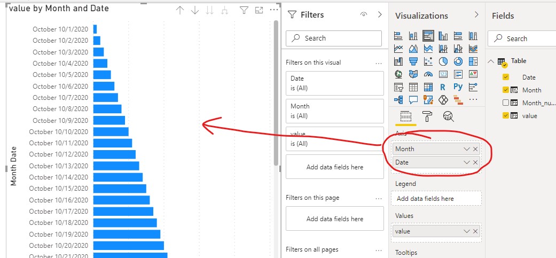The height and width of the screenshot is (258, 556).
Task: Pick the Pie chart visual
Action: (x=443, y=61)
